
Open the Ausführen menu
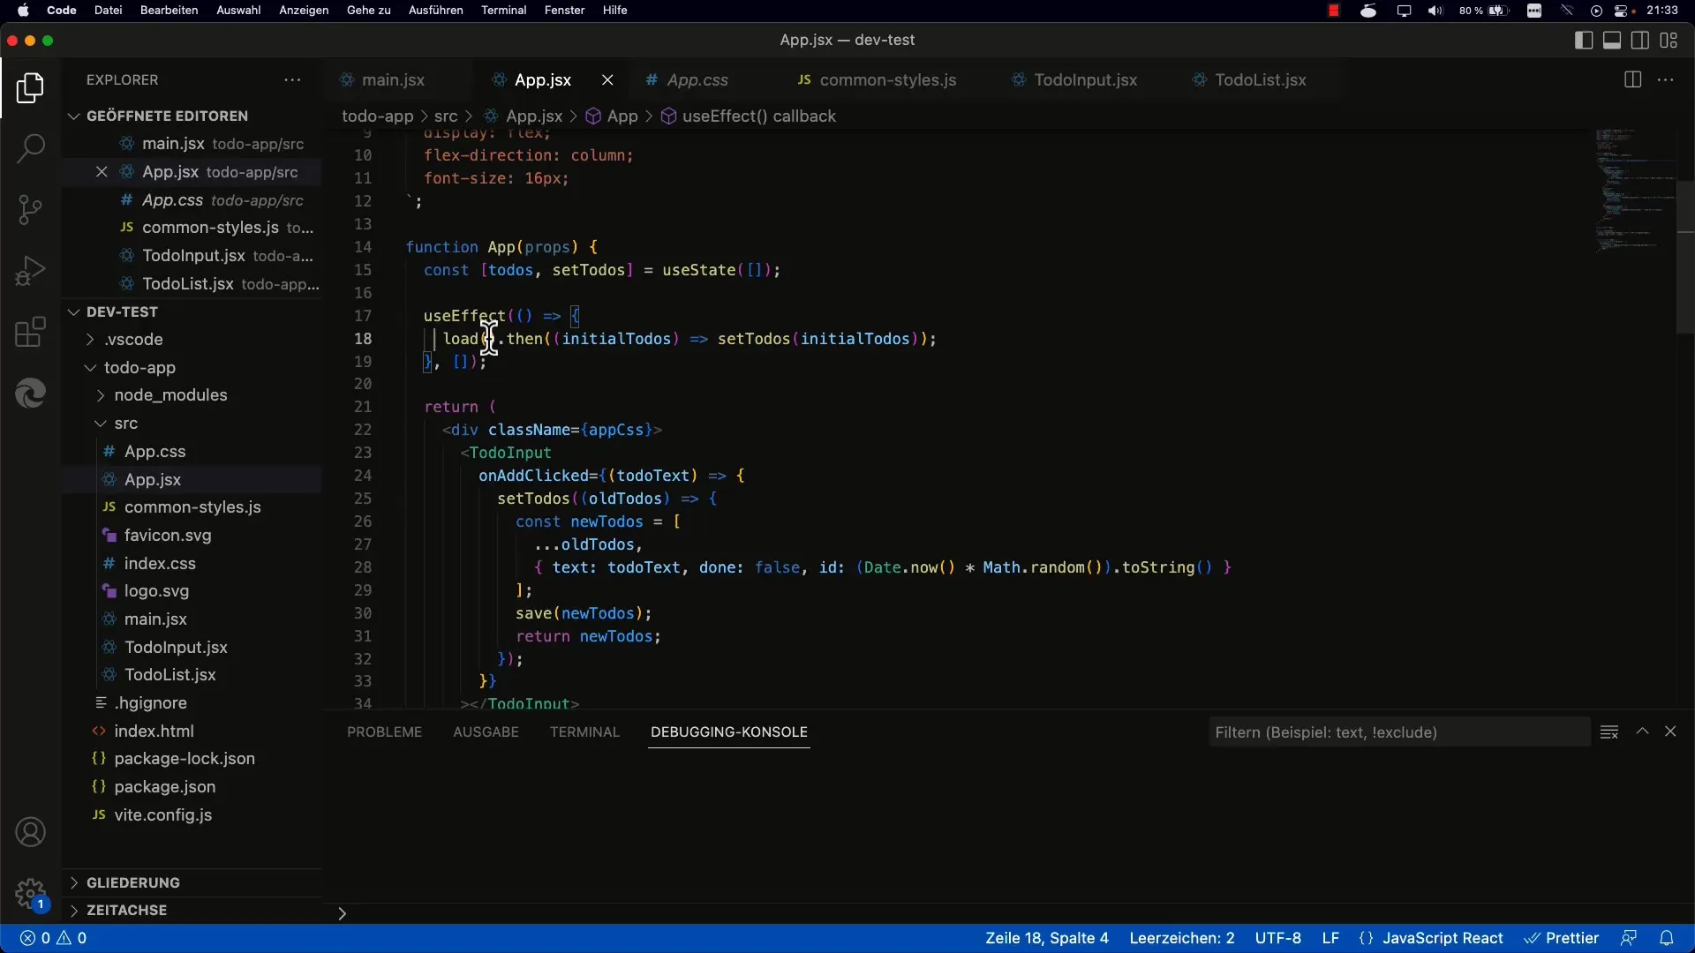(435, 10)
